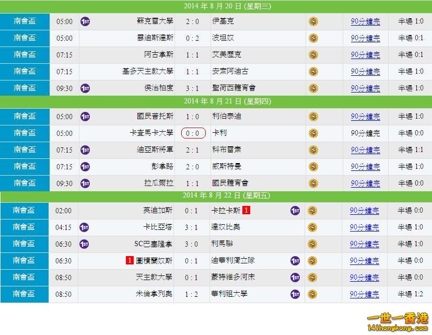Open 90分鐘完 link for 侯治柏度 match
This screenshot has height=335, width=432.
tap(365, 88)
